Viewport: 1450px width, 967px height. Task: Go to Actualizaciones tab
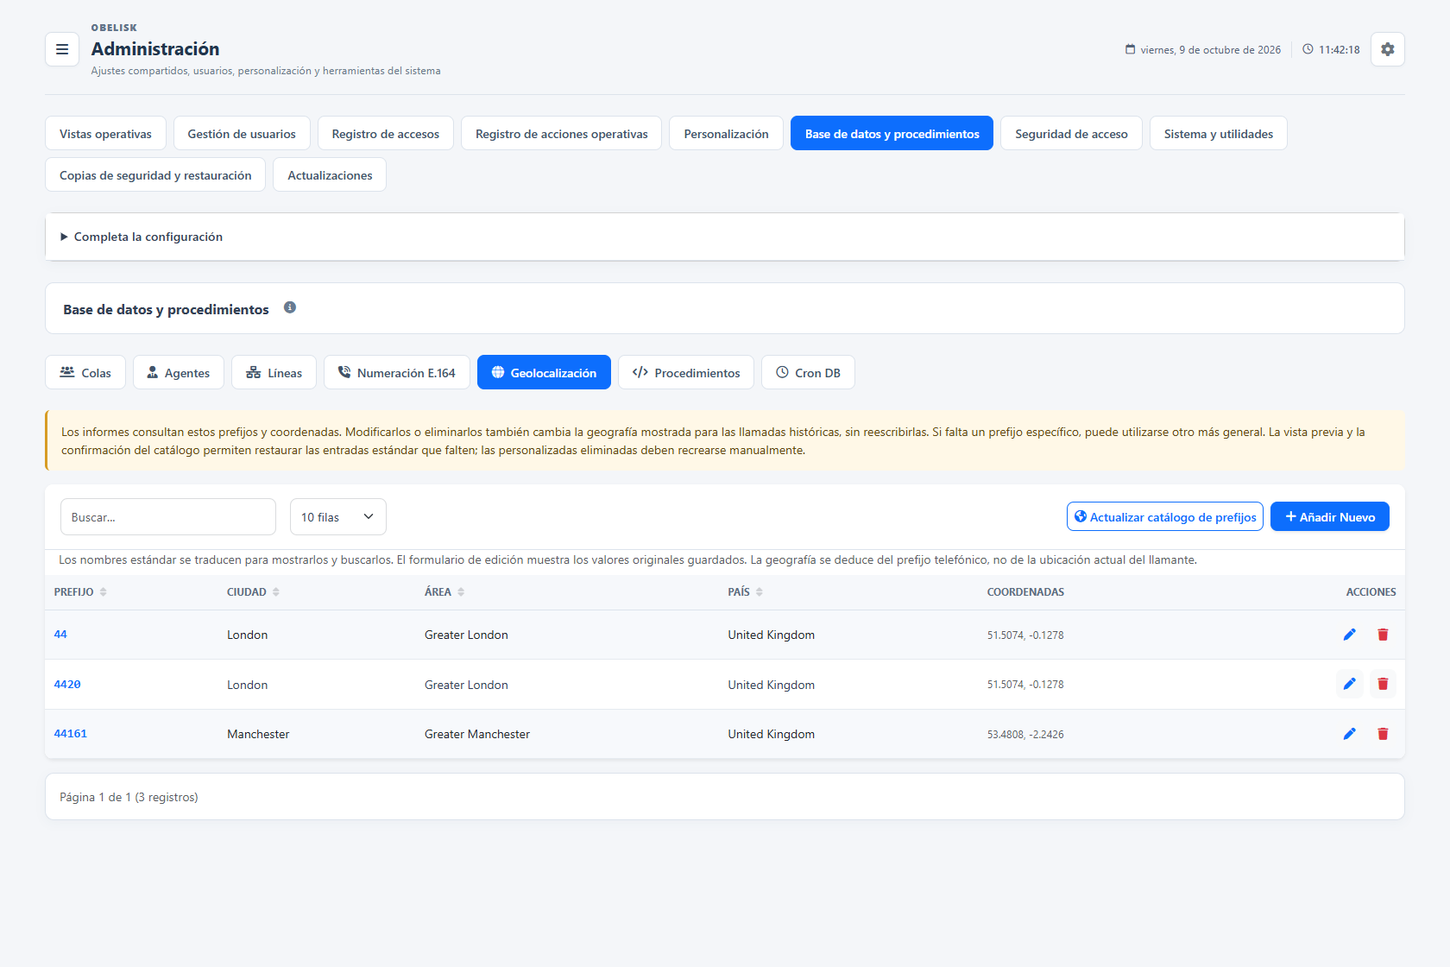click(x=330, y=174)
